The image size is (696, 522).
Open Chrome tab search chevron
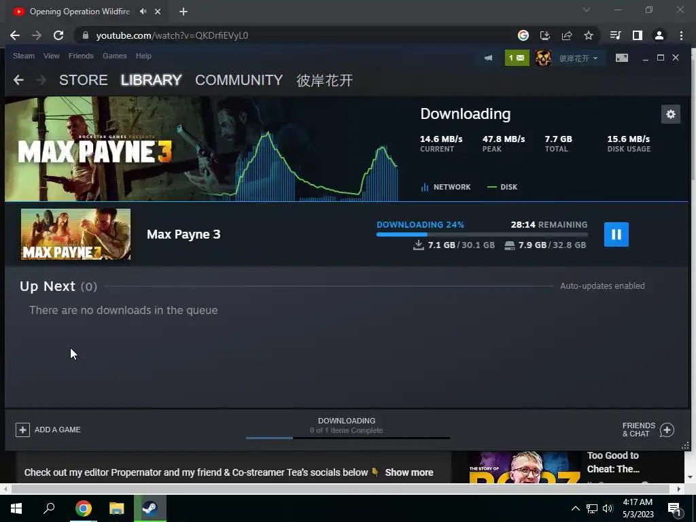587,10
